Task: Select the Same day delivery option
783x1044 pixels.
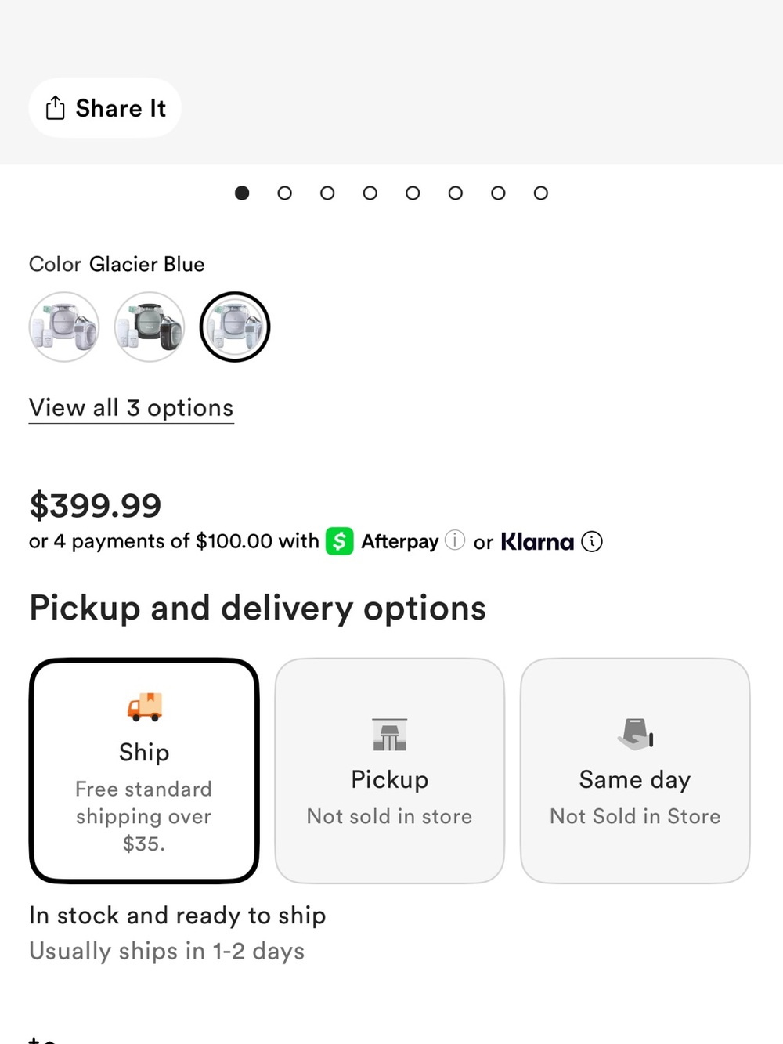Action: [x=635, y=771]
